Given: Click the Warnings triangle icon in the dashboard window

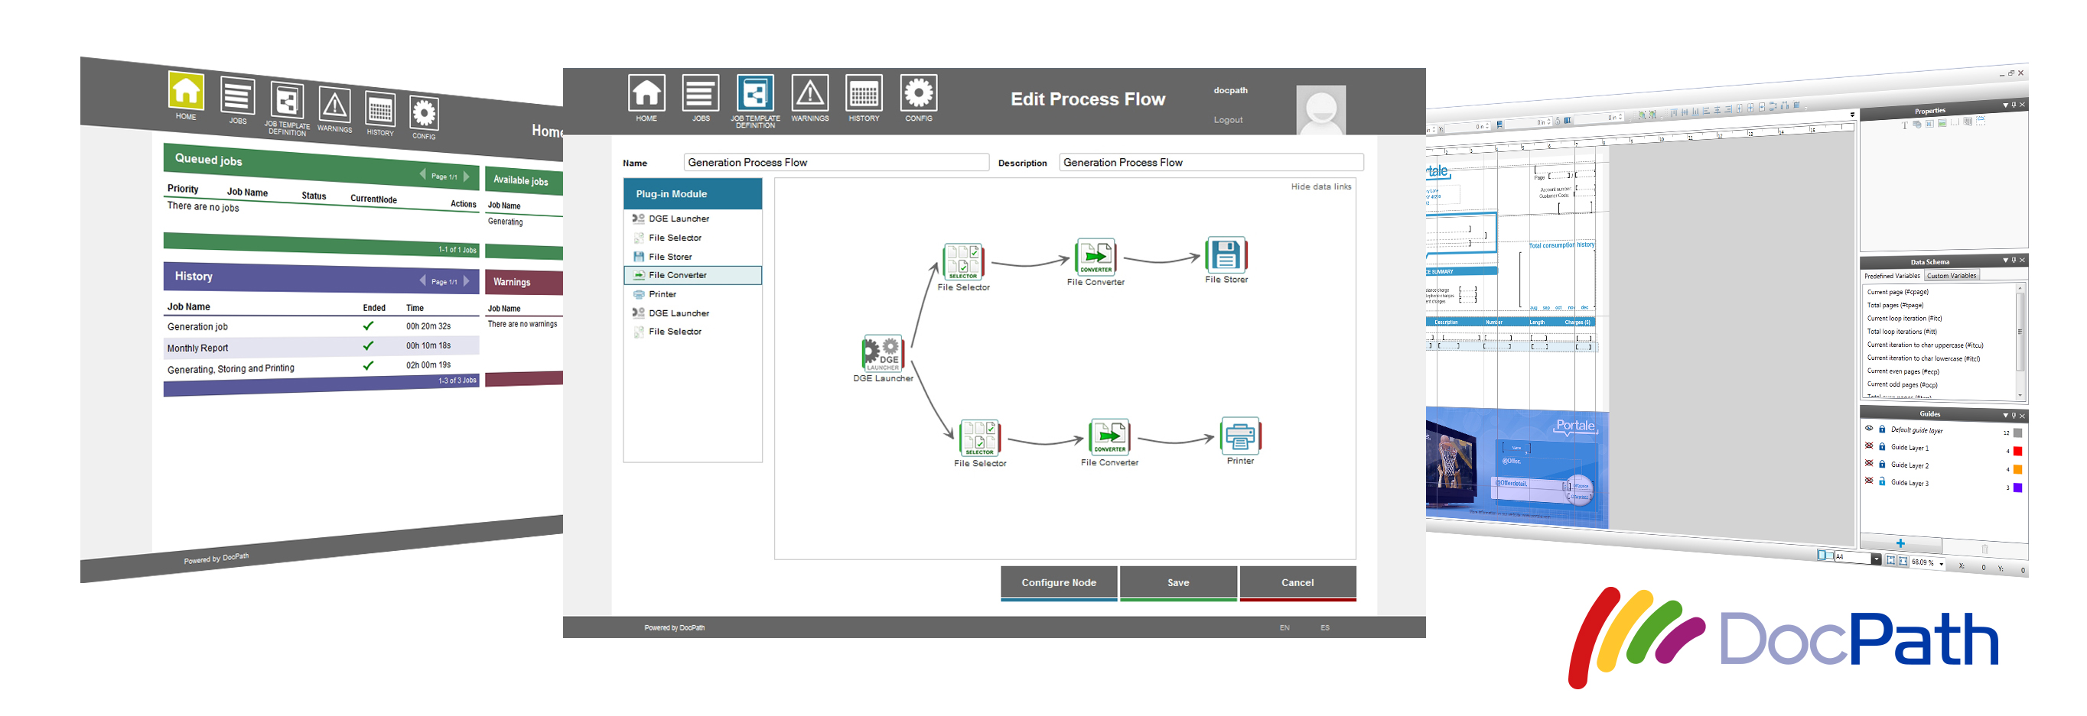Looking at the screenshot, I should 334,105.
